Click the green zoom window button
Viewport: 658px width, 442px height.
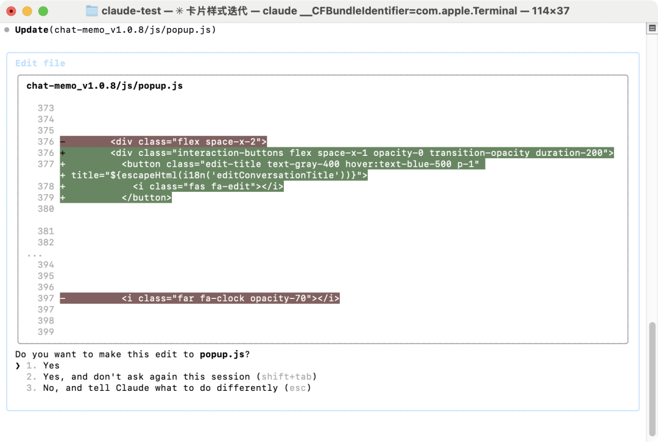43,11
